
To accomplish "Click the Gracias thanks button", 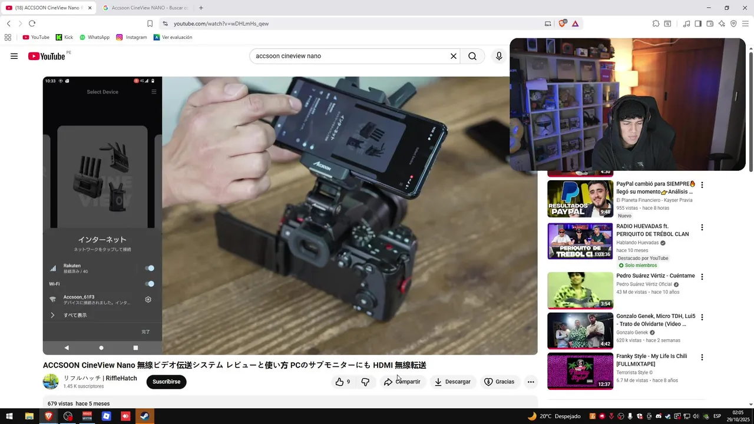I will [x=500, y=382].
